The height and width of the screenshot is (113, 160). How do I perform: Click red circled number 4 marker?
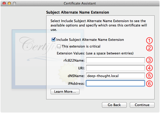tap(149, 68)
